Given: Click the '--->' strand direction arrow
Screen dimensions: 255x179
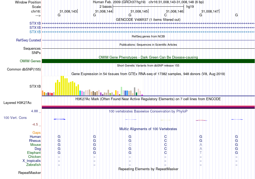Looking at the screenshot, I should click(x=38, y=15).
